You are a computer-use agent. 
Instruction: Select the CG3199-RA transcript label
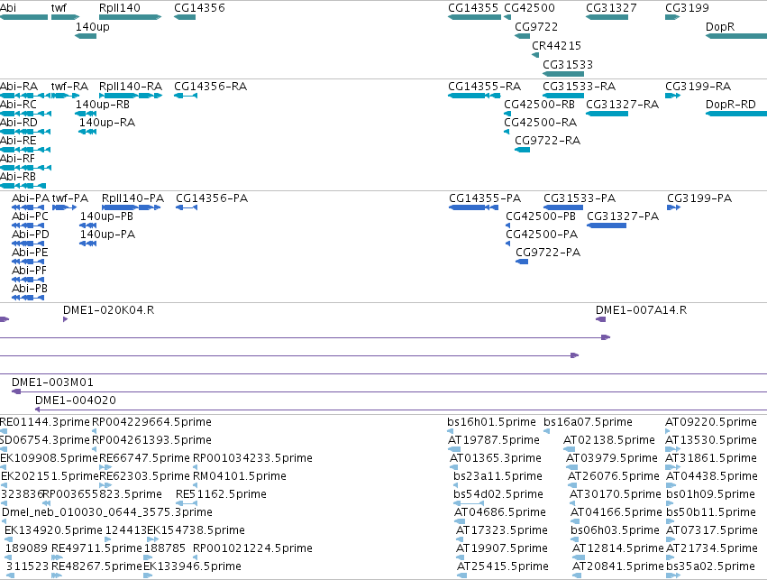[698, 87]
